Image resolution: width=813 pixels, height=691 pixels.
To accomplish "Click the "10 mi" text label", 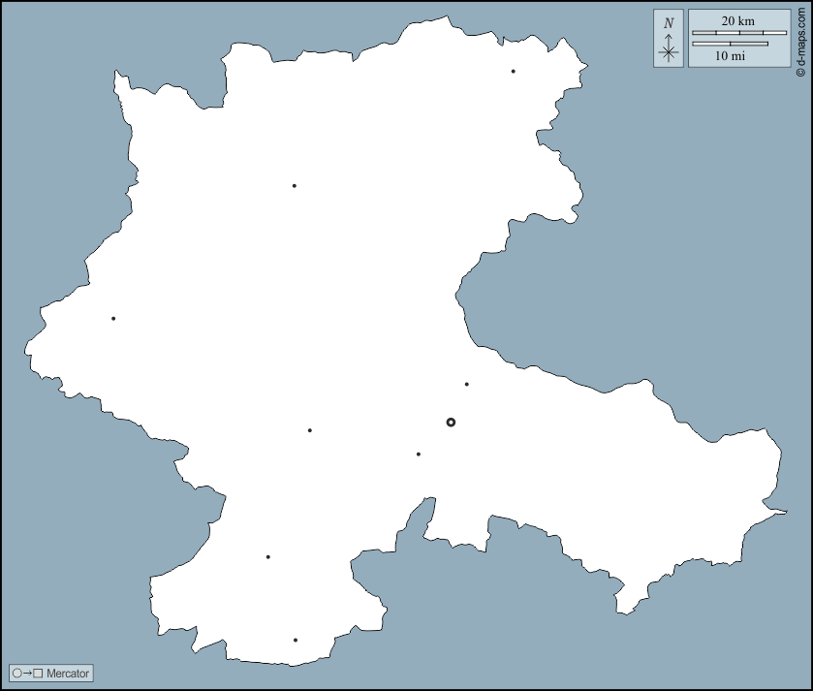I will (731, 56).
